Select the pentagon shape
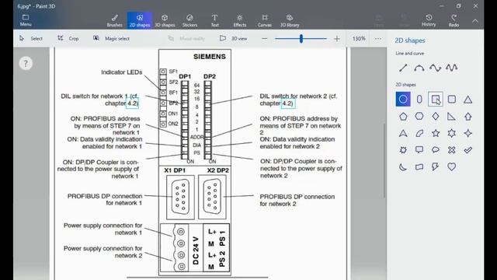 [x=403, y=117]
